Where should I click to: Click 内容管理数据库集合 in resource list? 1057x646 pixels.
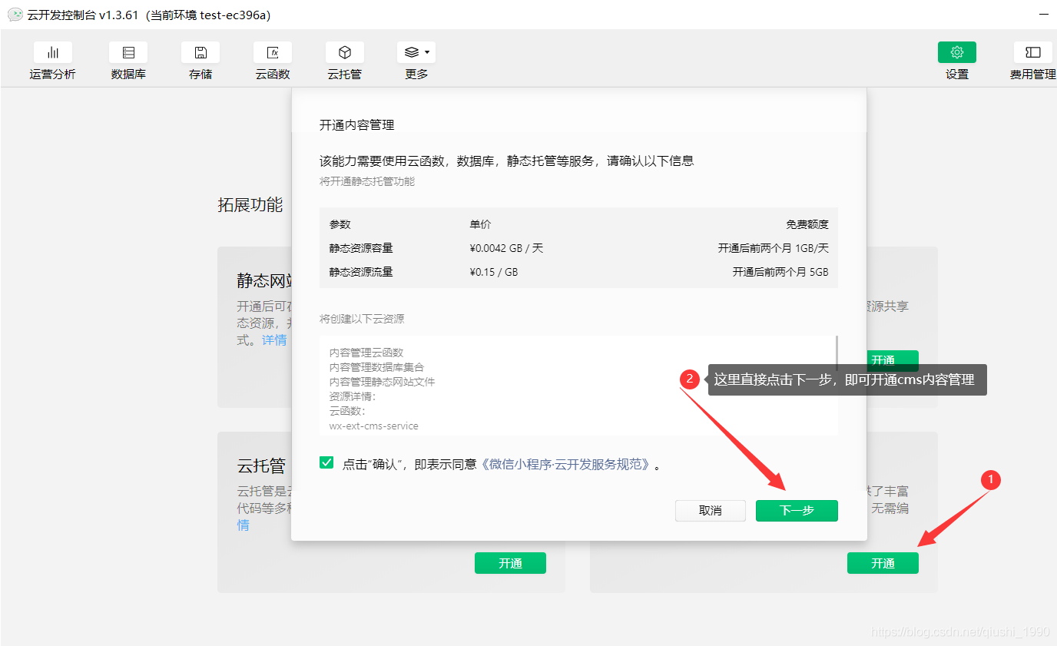pyautogui.click(x=376, y=367)
